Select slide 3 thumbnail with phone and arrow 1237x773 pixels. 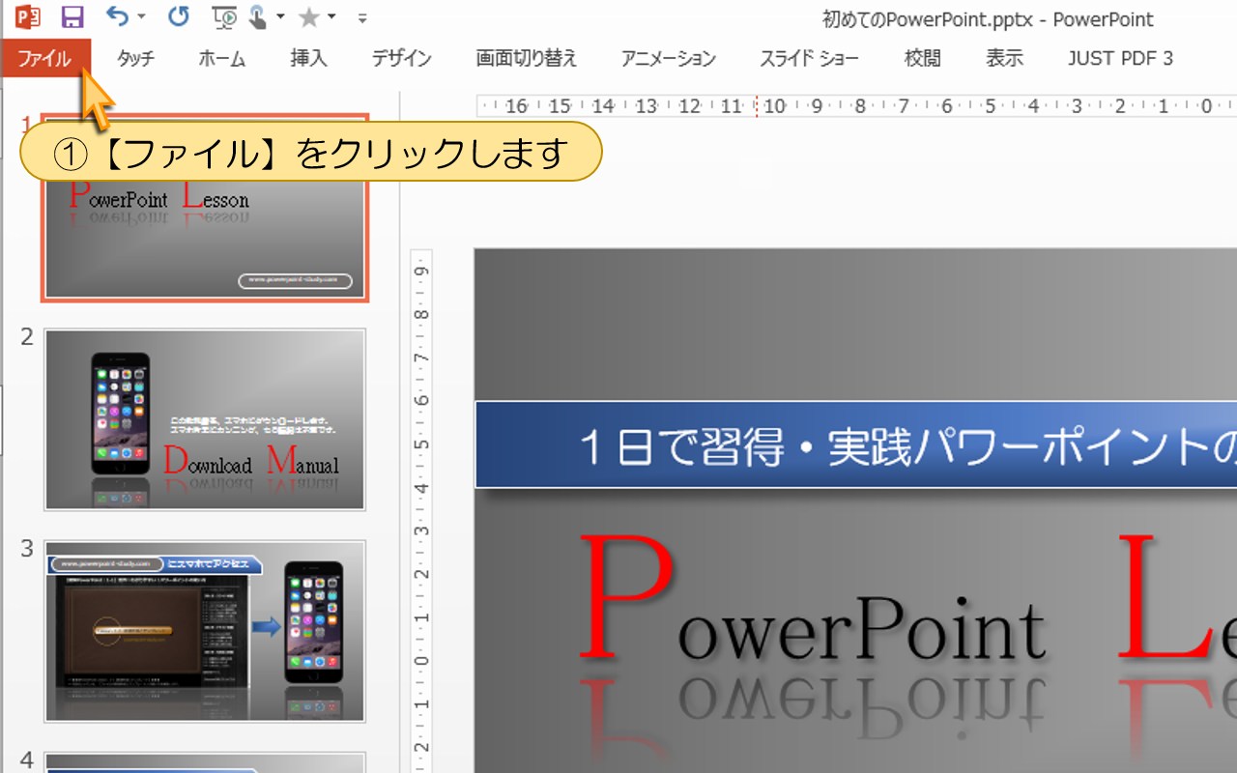point(205,631)
